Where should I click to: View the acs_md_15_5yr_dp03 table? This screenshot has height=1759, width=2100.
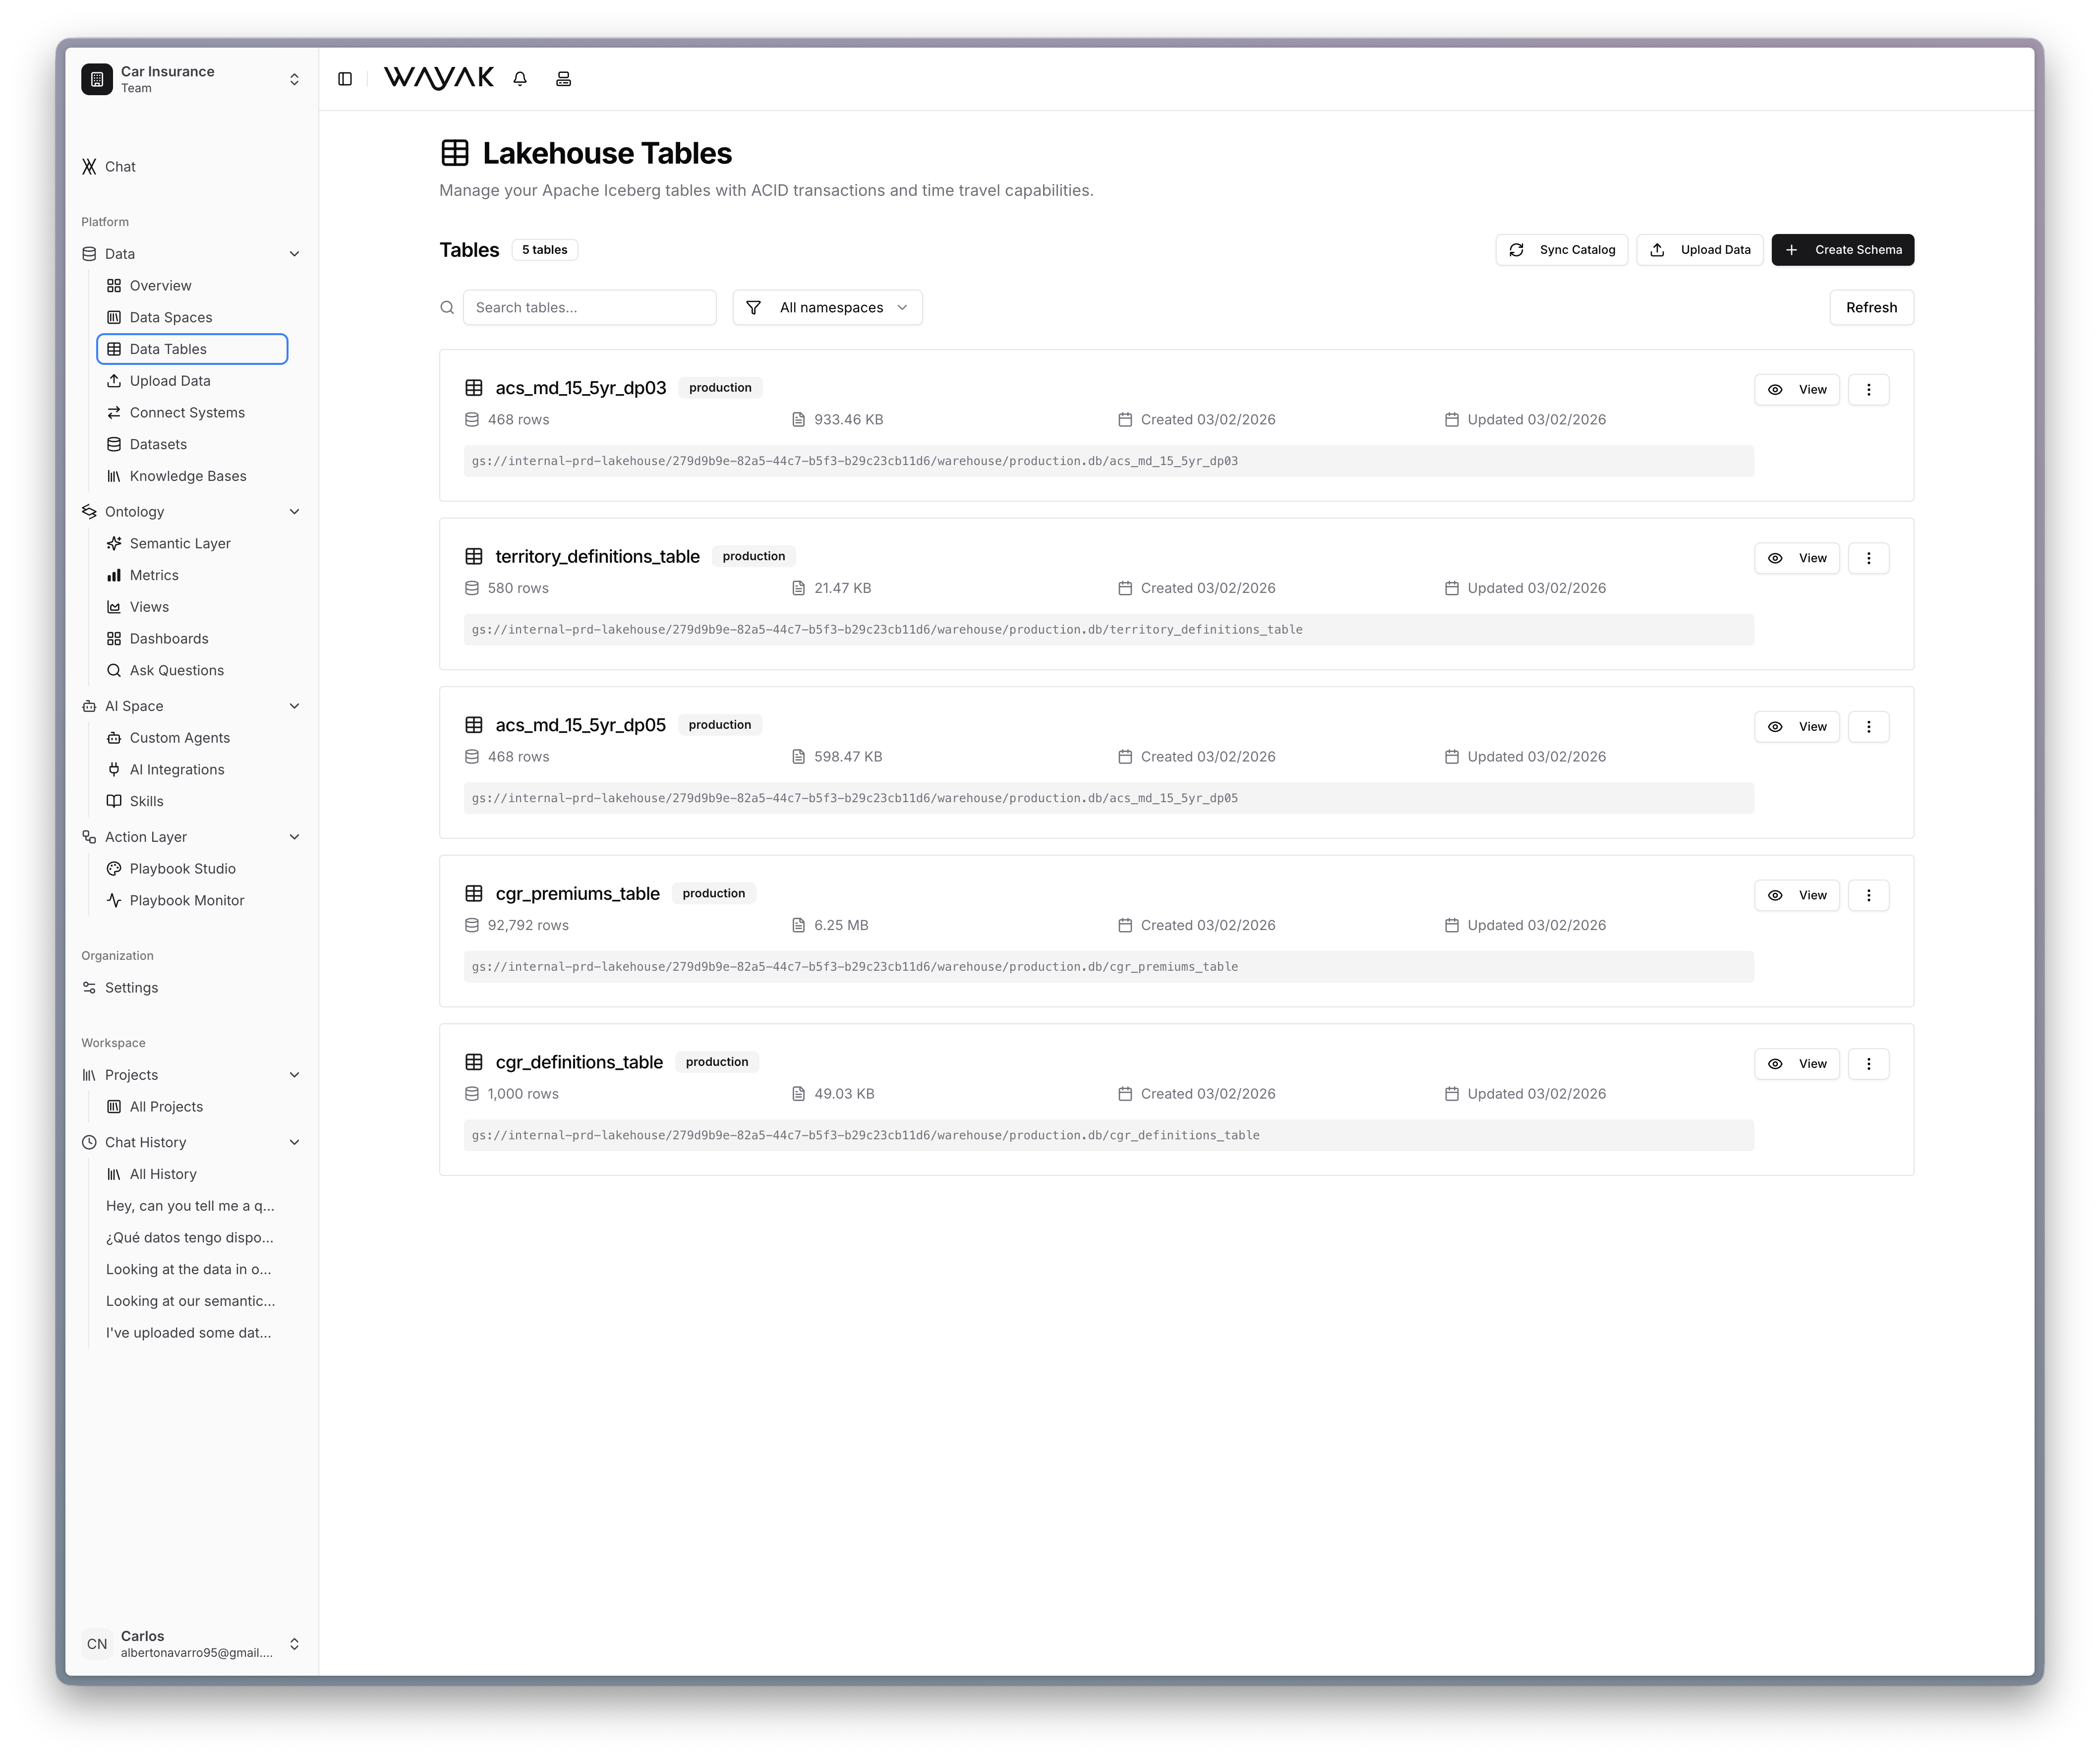(1797, 390)
